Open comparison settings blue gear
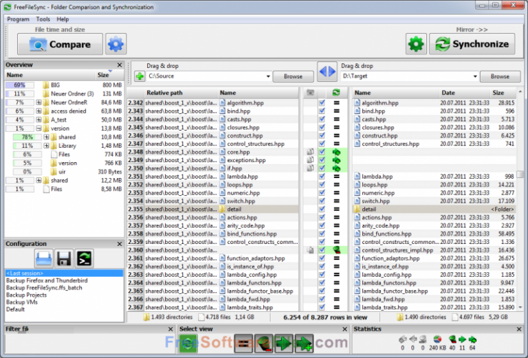 [115, 44]
